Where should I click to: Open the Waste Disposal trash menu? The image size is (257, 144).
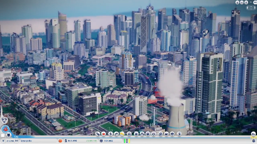[x=136, y=134]
